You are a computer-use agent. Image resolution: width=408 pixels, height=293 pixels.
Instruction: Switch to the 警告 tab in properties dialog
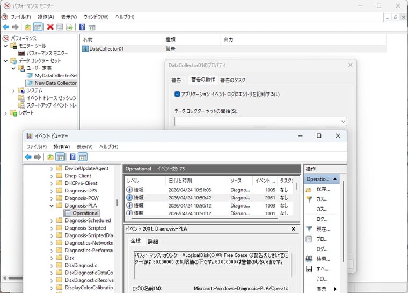[176, 80]
